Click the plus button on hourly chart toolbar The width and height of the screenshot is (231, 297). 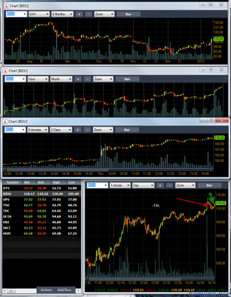click(78, 79)
